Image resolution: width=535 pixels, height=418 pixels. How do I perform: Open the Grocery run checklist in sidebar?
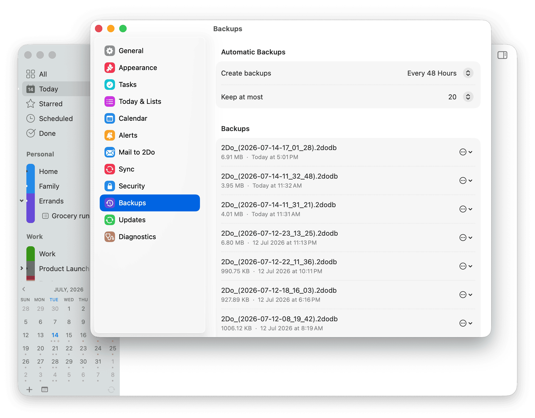point(66,216)
